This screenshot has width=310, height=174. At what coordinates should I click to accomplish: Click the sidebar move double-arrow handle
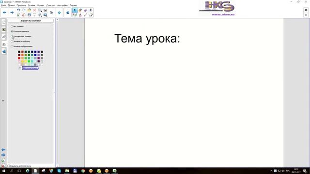coord(3,101)
